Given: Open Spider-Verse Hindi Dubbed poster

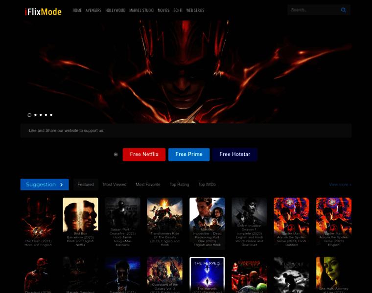Looking at the screenshot, I should pyautogui.click(x=292, y=223).
